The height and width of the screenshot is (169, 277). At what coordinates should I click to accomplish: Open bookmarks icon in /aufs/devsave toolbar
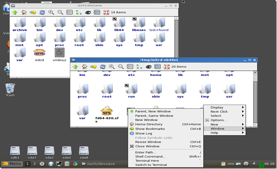click(33, 12)
